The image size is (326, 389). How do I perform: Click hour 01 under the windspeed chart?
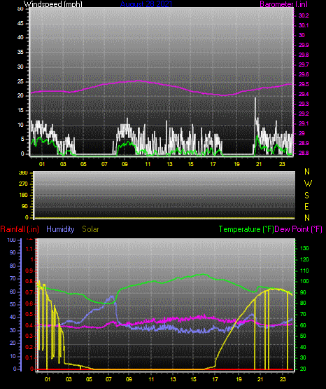coord(42,164)
